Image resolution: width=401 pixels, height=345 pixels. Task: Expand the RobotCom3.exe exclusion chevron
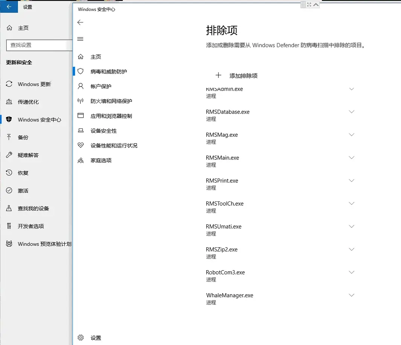pos(352,272)
